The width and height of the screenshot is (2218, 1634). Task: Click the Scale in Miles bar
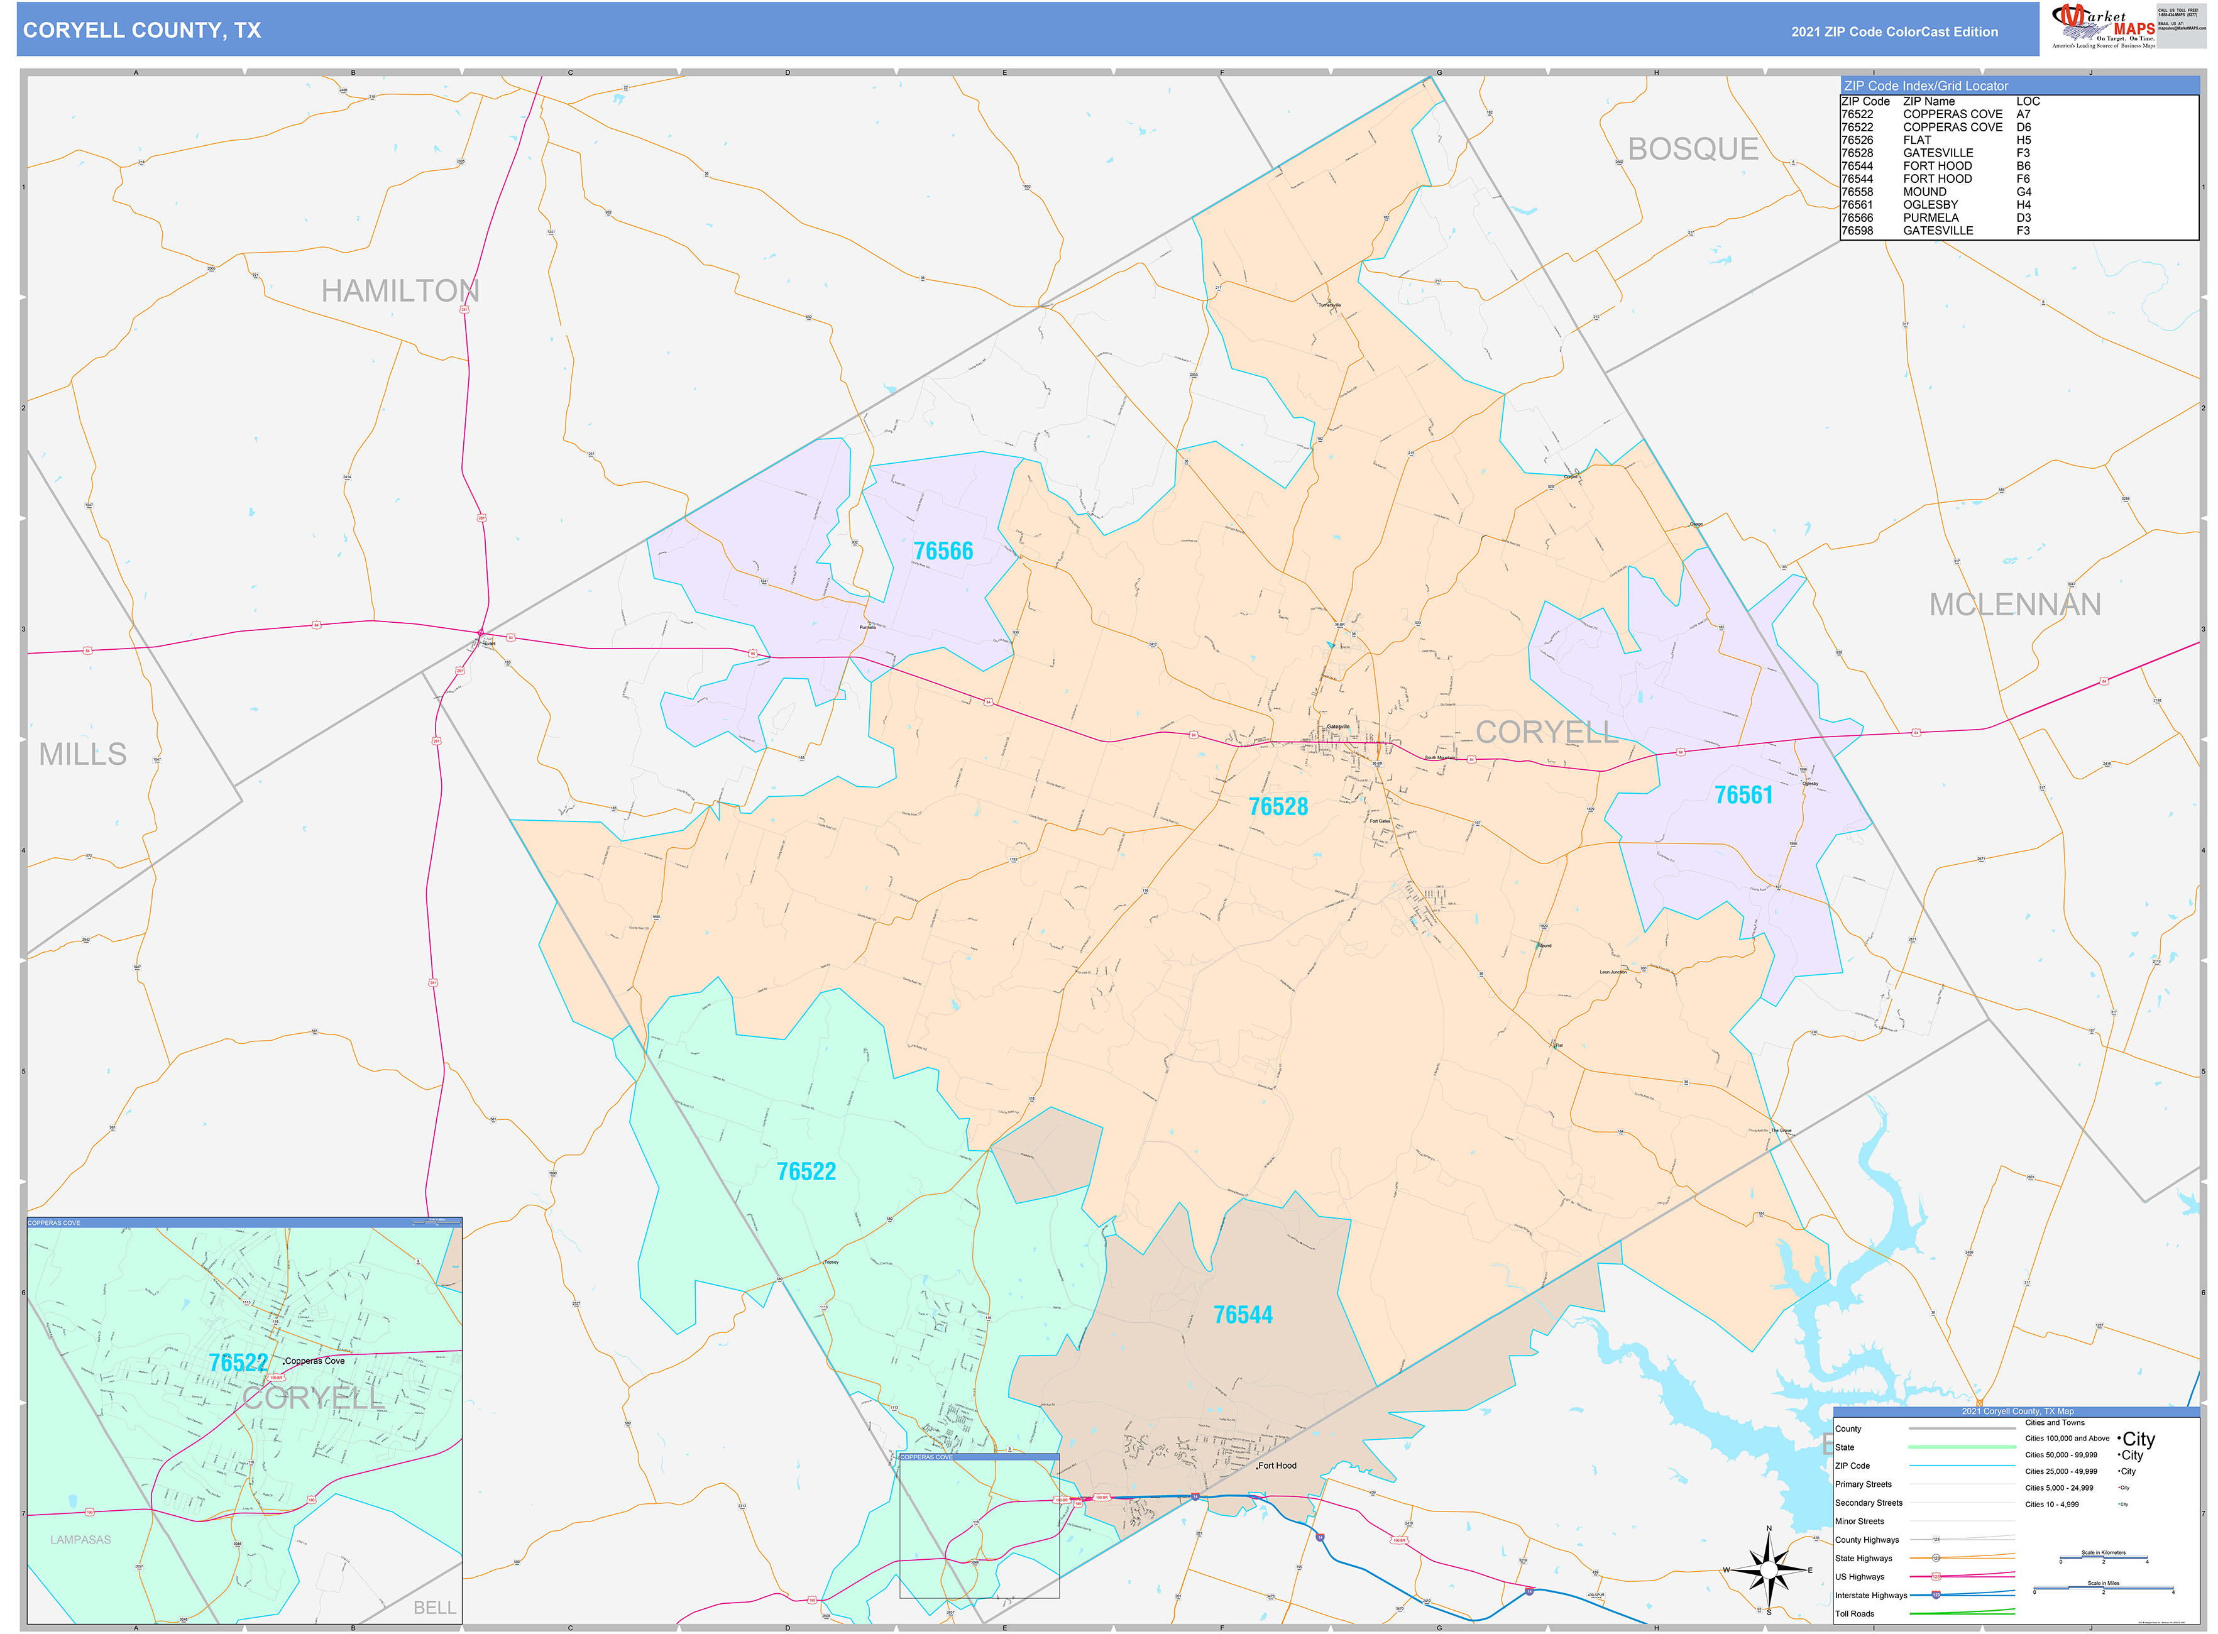pyautogui.click(x=2102, y=1589)
